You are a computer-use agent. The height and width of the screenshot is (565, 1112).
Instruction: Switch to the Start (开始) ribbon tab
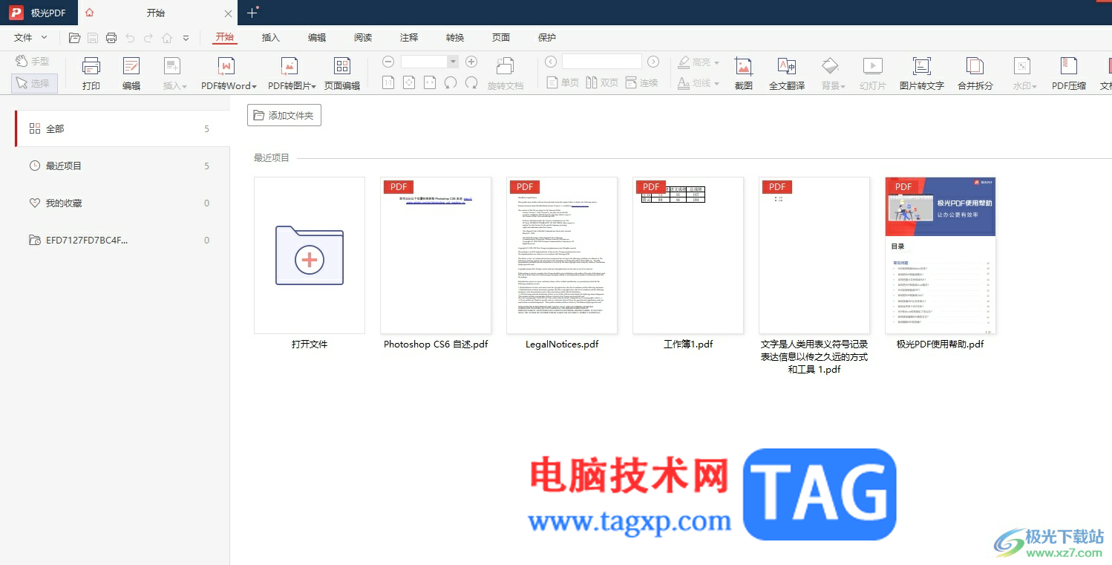click(x=224, y=37)
